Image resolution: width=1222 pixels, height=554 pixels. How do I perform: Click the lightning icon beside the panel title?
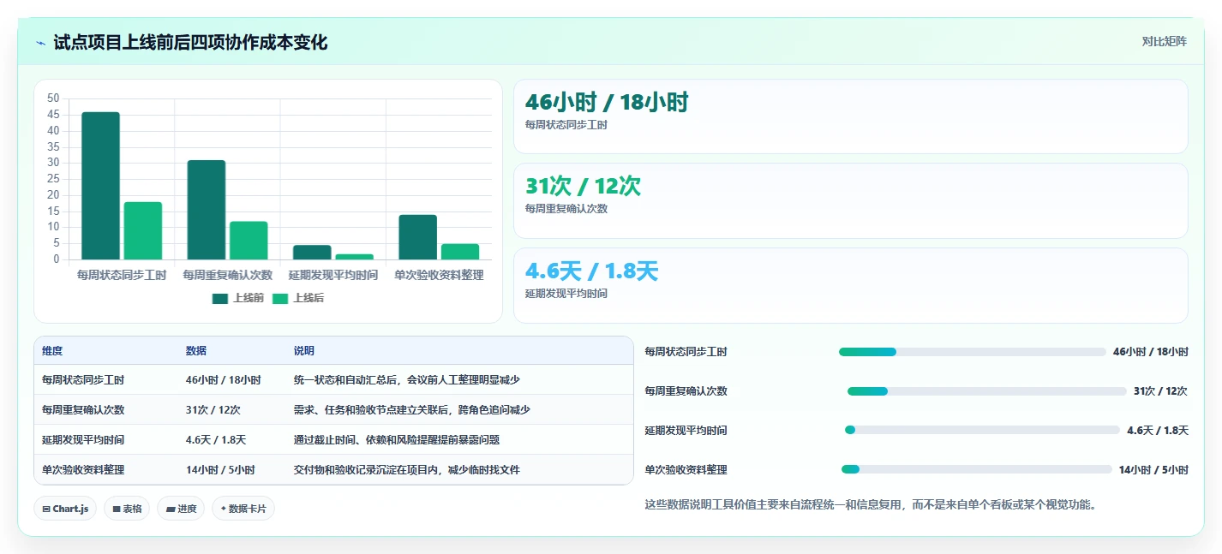pos(41,43)
